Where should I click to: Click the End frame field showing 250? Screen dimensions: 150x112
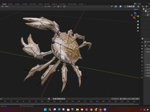[x=135, y=99]
